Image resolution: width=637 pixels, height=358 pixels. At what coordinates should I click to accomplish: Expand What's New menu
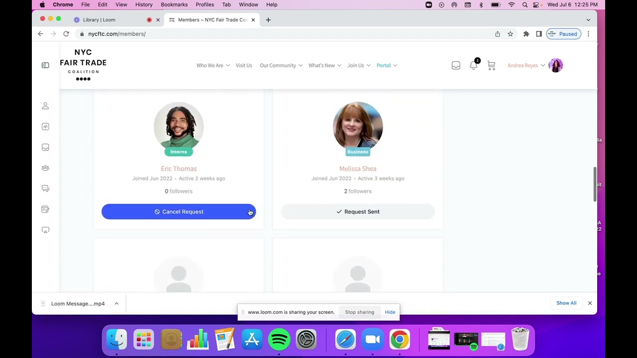pyautogui.click(x=325, y=65)
